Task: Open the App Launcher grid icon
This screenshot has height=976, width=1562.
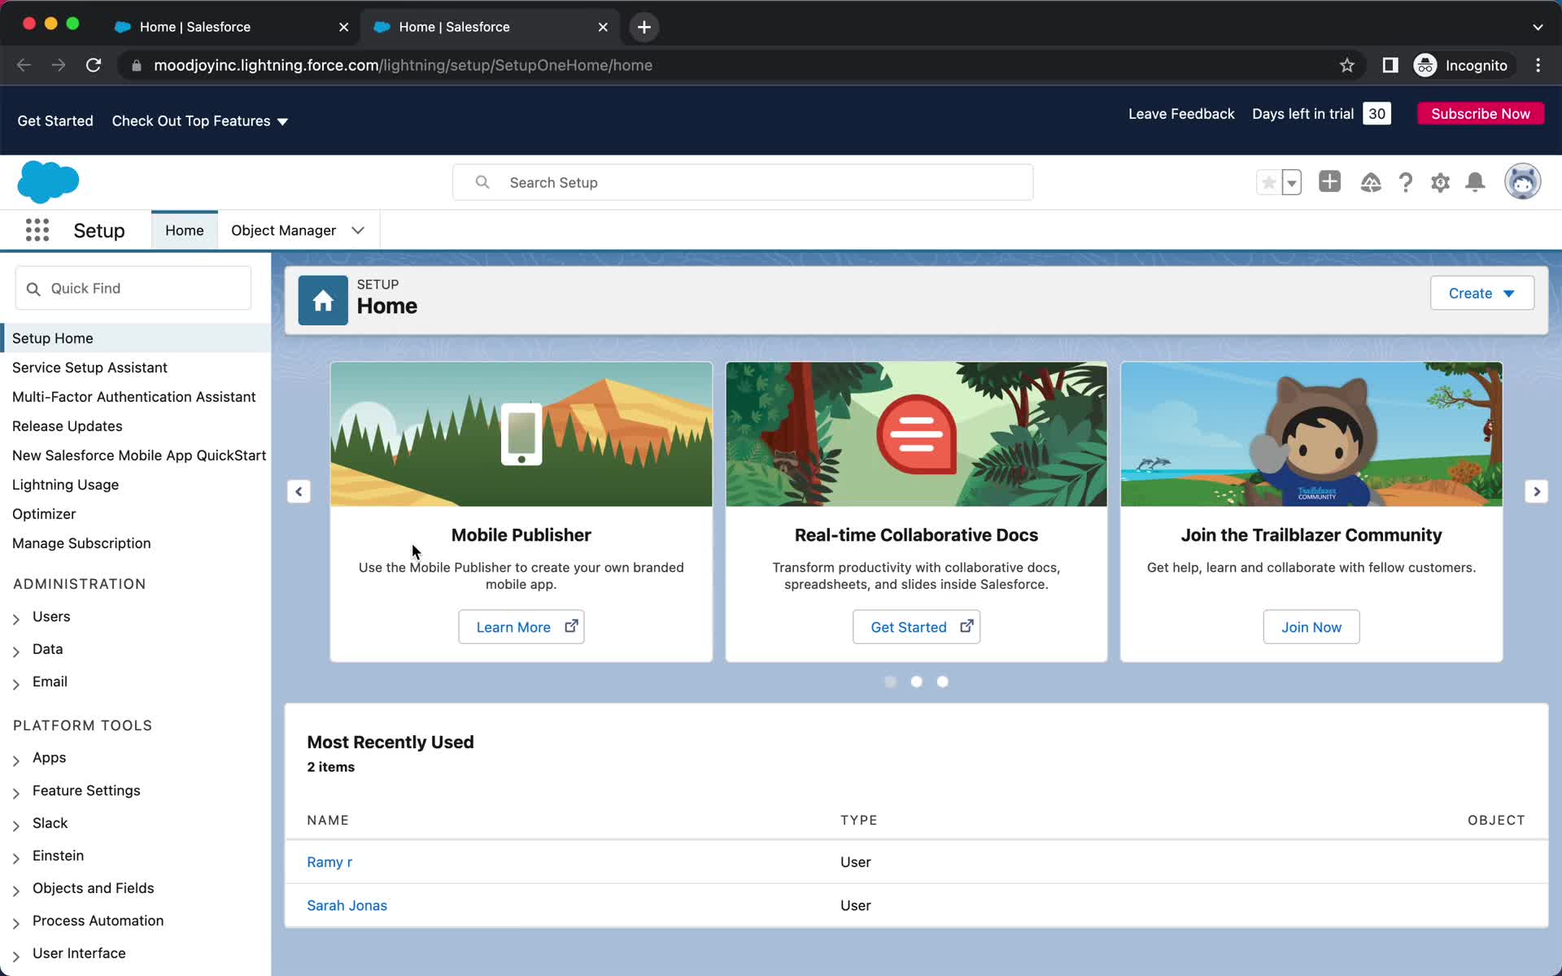Action: click(x=37, y=230)
